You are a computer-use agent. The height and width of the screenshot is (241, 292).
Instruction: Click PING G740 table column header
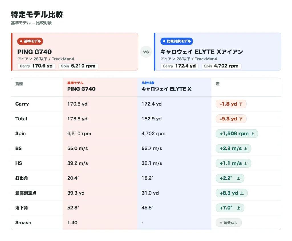(x=81, y=89)
